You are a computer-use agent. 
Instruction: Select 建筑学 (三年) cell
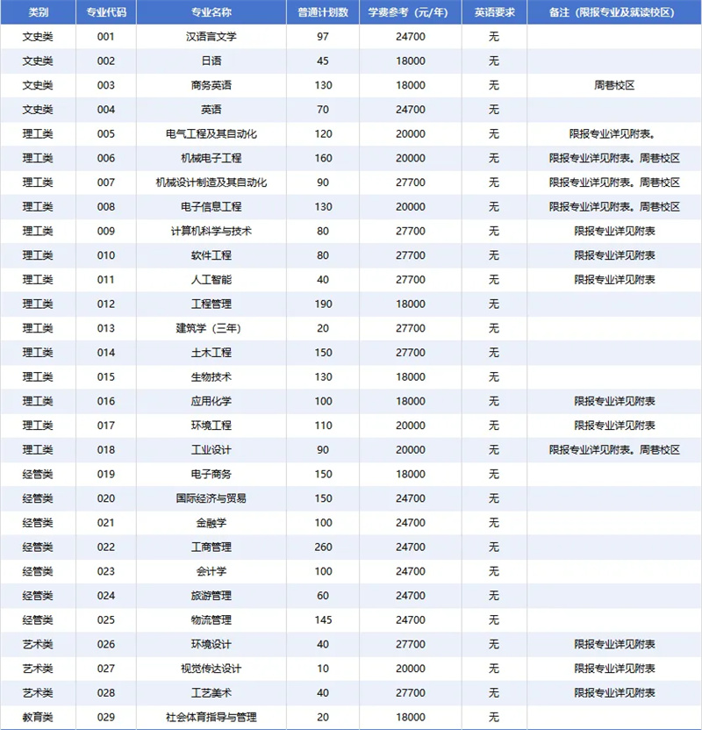pos(211,328)
